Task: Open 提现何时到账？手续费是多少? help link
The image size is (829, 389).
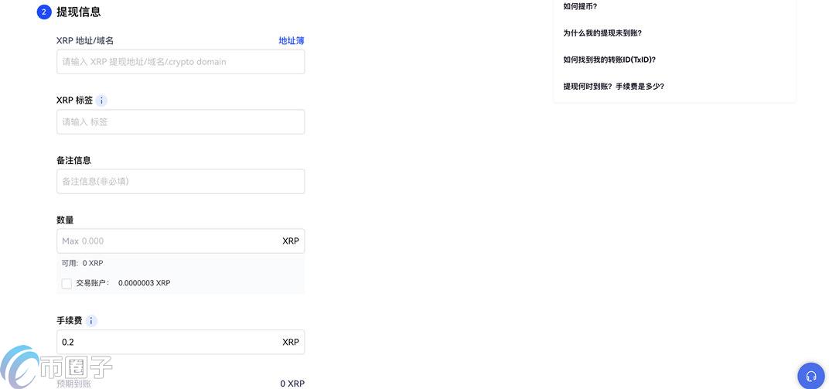Action: (x=613, y=87)
